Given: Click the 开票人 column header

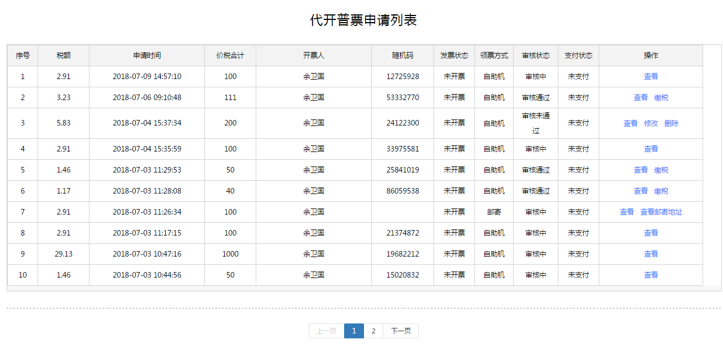Looking at the screenshot, I should 314,55.
